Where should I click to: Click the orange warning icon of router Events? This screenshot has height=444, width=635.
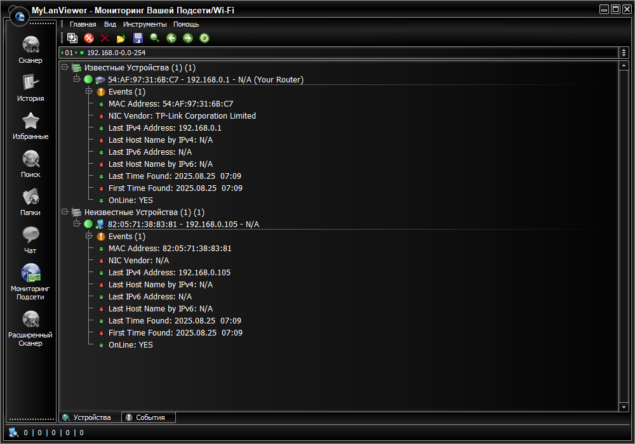coord(101,92)
